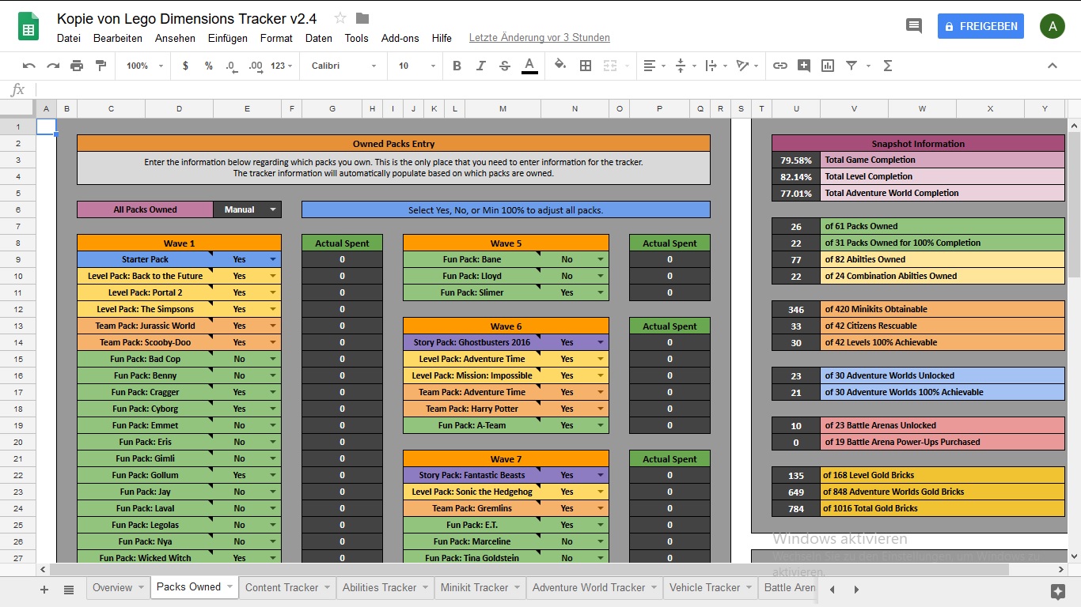Open dropdown for Fun Pack: Gollum
The width and height of the screenshot is (1081, 607).
pyautogui.click(x=273, y=475)
